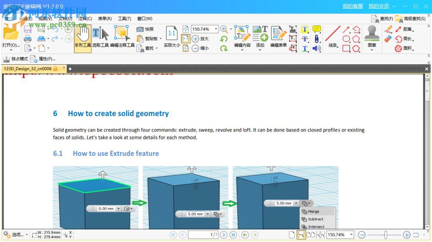Expand the toolbar Find (查找) dropdown arrow

tap(157, 48)
